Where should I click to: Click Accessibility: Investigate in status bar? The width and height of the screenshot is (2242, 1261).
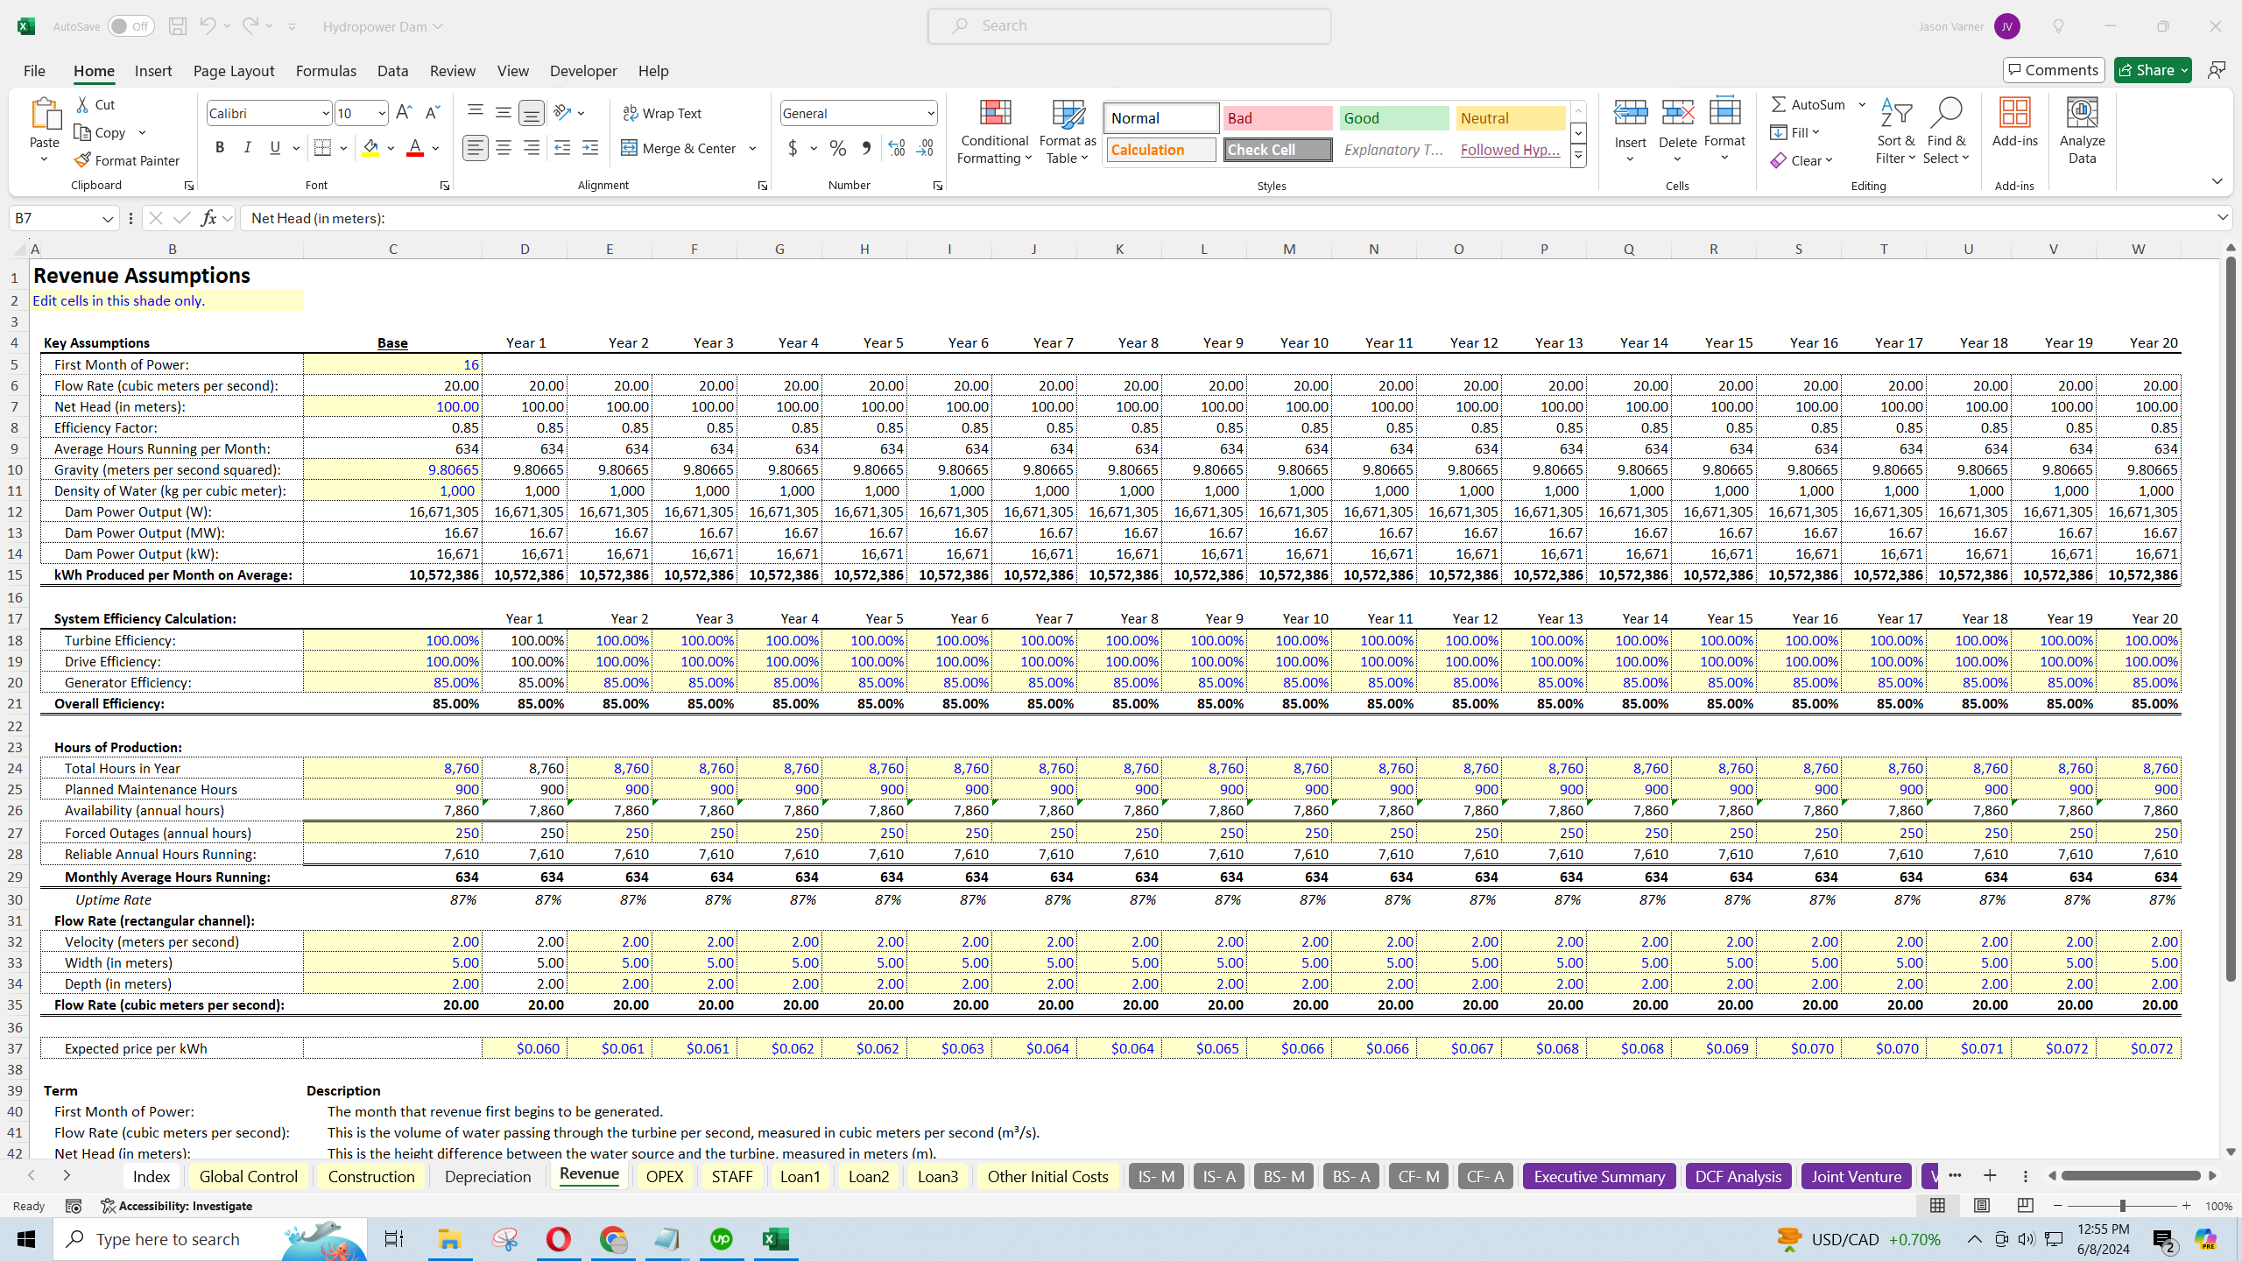pos(177,1206)
